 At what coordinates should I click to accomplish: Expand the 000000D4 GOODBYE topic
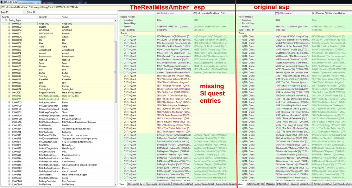pyautogui.click(x=9, y=30)
